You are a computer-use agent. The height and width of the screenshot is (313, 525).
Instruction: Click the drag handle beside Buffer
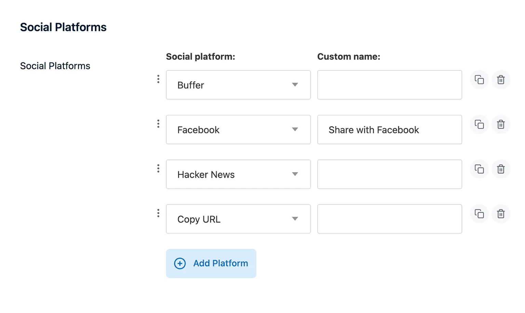158,79
